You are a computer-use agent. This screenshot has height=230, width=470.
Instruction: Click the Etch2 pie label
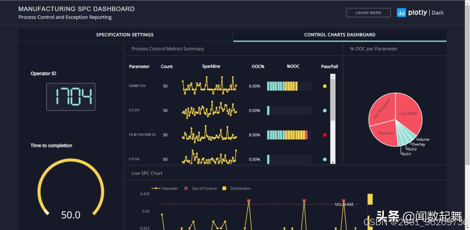point(412,149)
